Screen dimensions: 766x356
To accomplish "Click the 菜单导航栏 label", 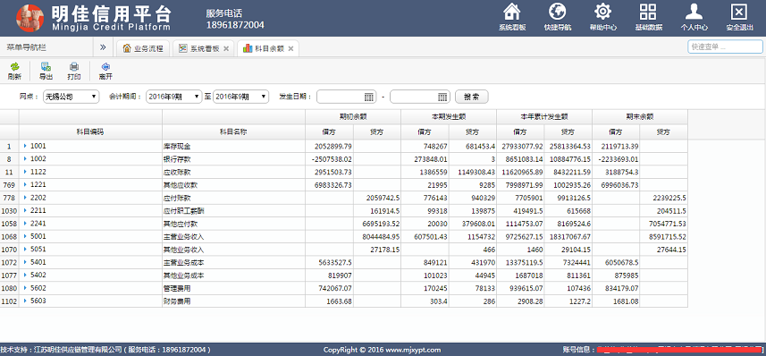I will (x=27, y=47).
